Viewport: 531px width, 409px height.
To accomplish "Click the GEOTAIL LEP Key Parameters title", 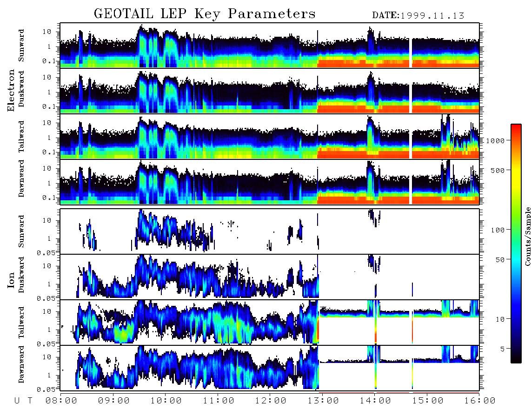I will [205, 14].
